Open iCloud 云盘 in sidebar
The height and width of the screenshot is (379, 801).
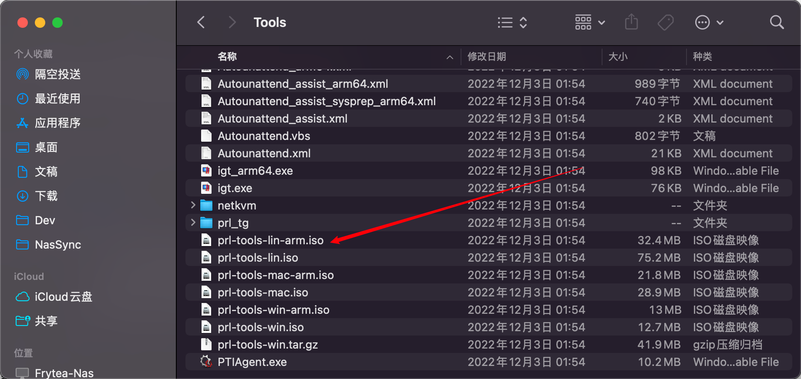pos(63,297)
